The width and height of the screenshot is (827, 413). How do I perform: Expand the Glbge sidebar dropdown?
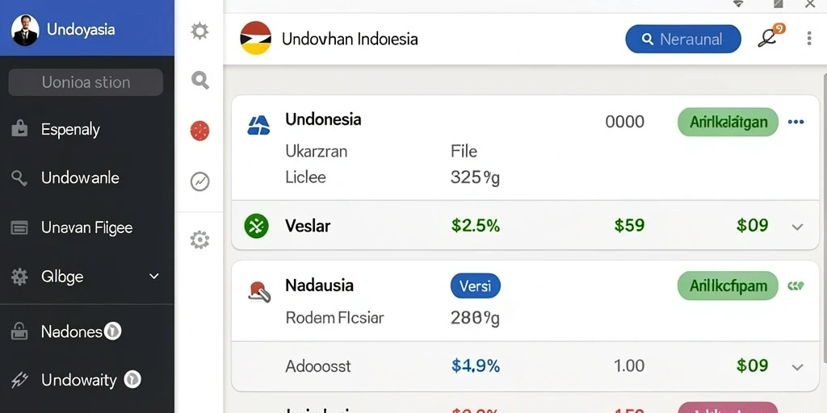click(154, 276)
